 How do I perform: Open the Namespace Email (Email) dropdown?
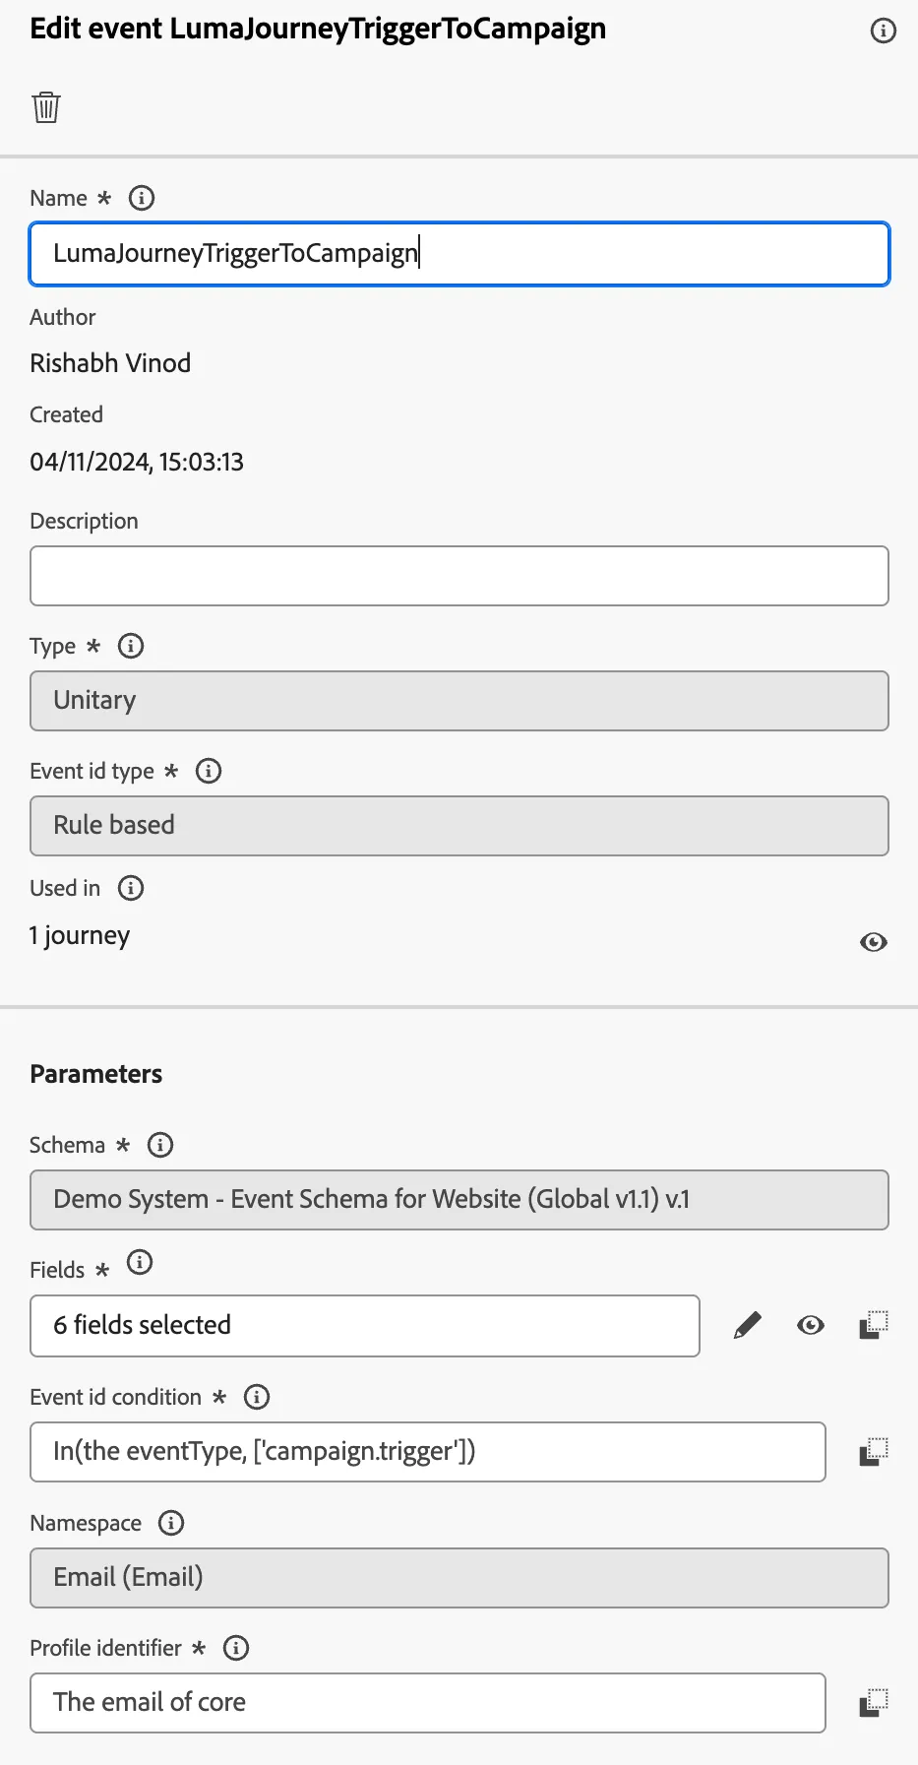click(459, 1578)
